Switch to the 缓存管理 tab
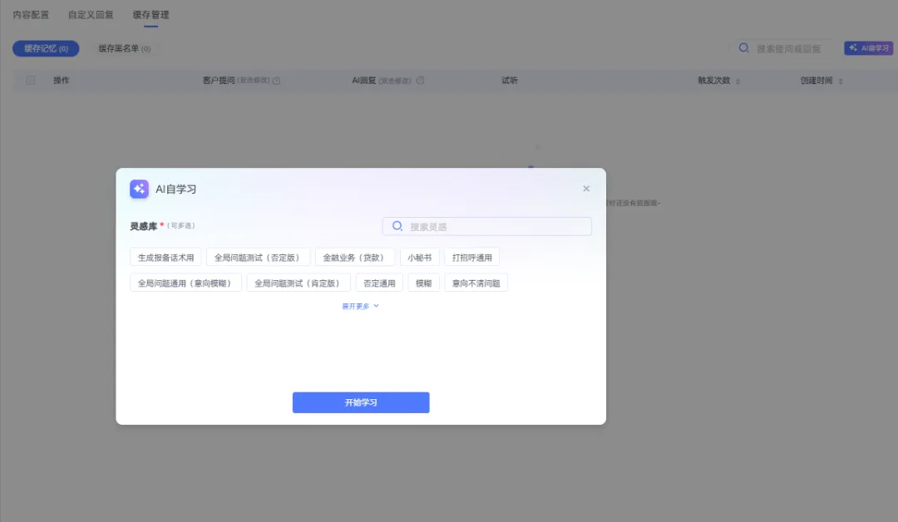This screenshot has height=522, width=898. 150,15
